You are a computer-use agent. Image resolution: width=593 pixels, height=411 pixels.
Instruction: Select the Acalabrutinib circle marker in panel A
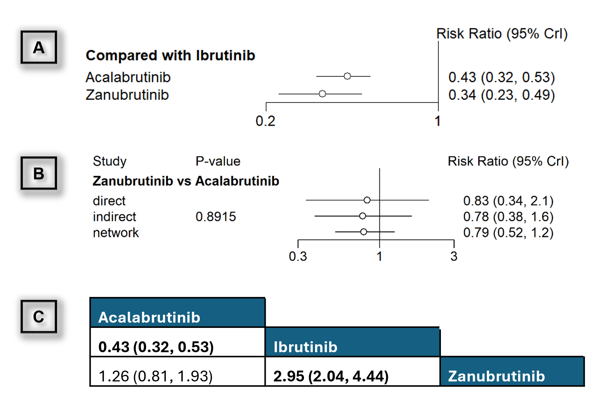[x=347, y=76]
